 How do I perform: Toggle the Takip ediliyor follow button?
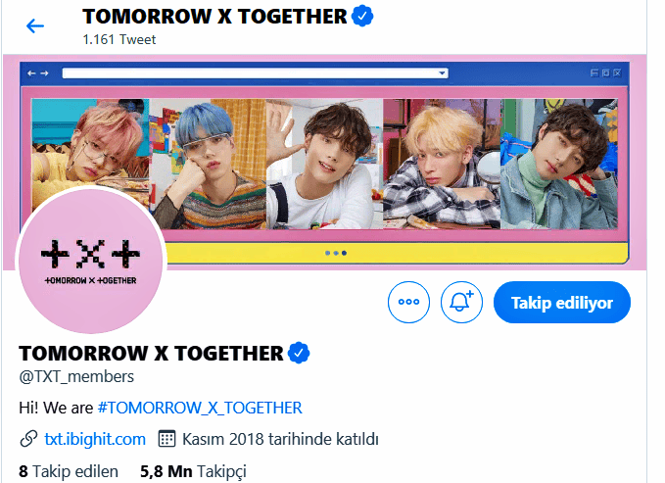[x=561, y=302]
